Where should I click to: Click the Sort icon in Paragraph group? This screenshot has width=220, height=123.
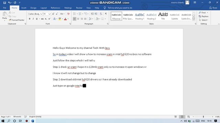coord(101,14)
